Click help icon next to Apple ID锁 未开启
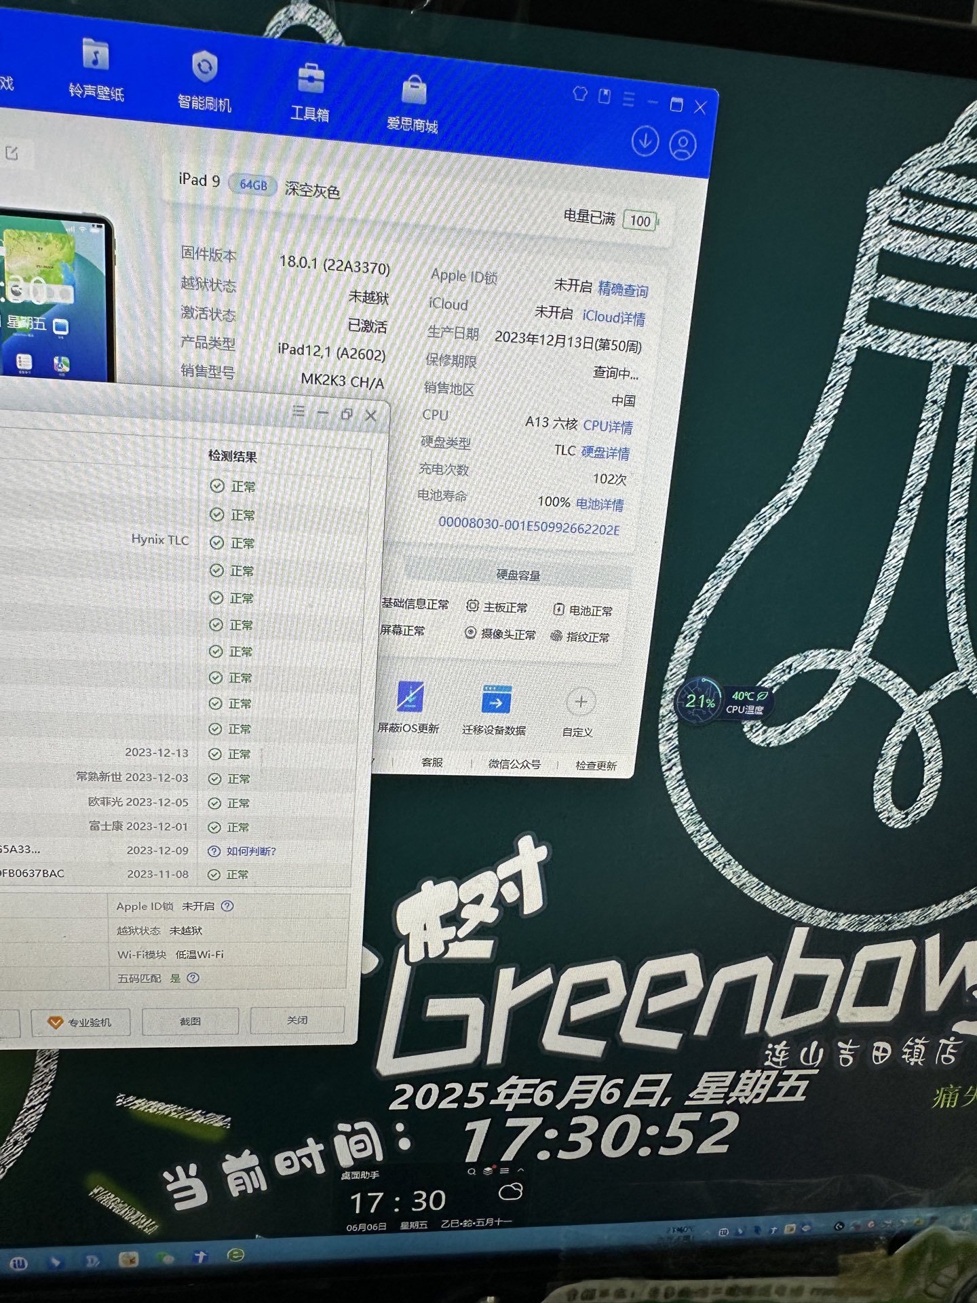 227,906
